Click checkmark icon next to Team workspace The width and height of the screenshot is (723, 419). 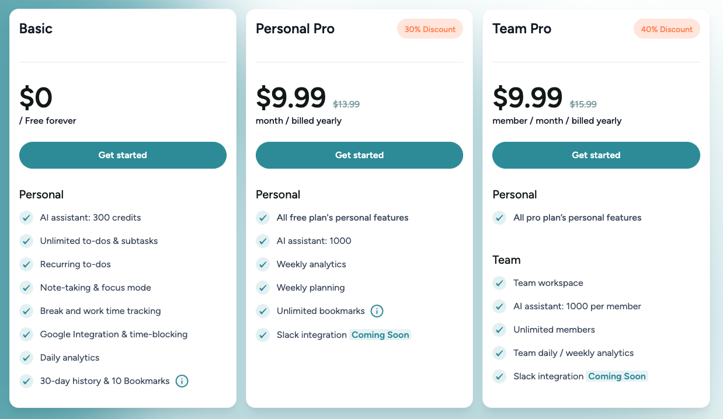[499, 283]
